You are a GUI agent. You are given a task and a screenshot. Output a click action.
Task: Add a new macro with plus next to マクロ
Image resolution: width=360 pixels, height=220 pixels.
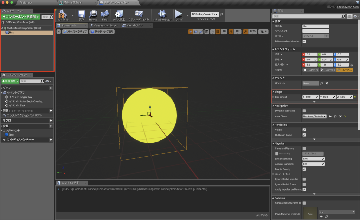(51, 121)
